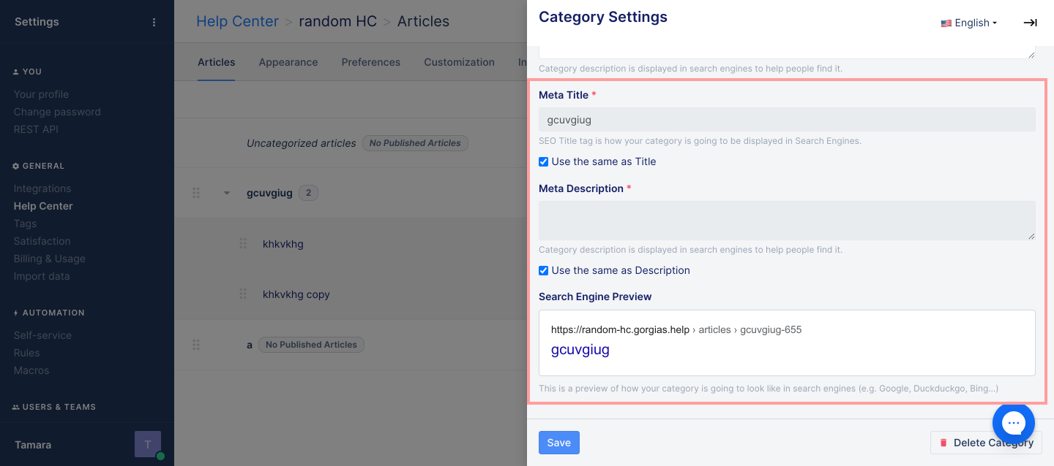Open the Customization tab
The width and height of the screenshot is (1054, 466).
coord(459,62)
